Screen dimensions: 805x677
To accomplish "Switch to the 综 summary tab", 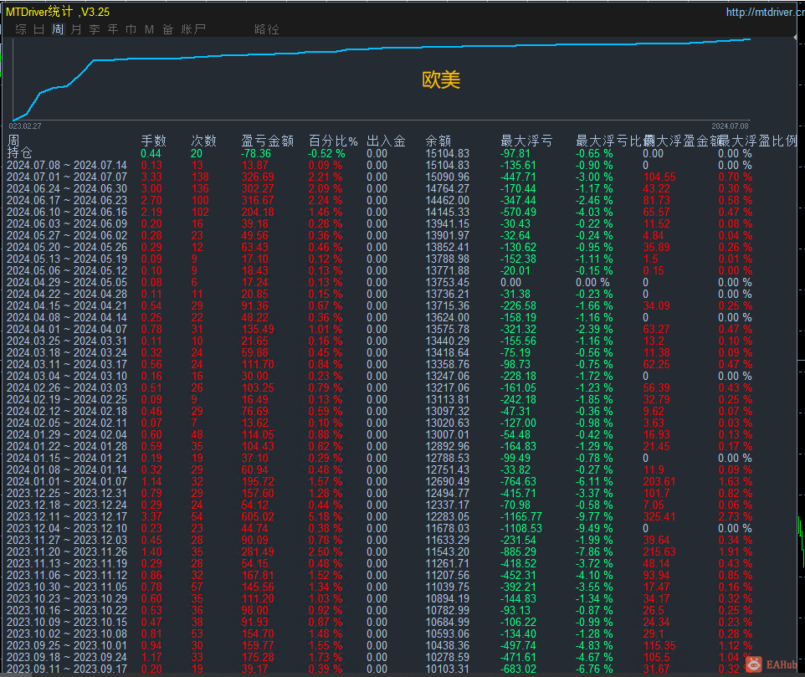I will click(21, 29).
